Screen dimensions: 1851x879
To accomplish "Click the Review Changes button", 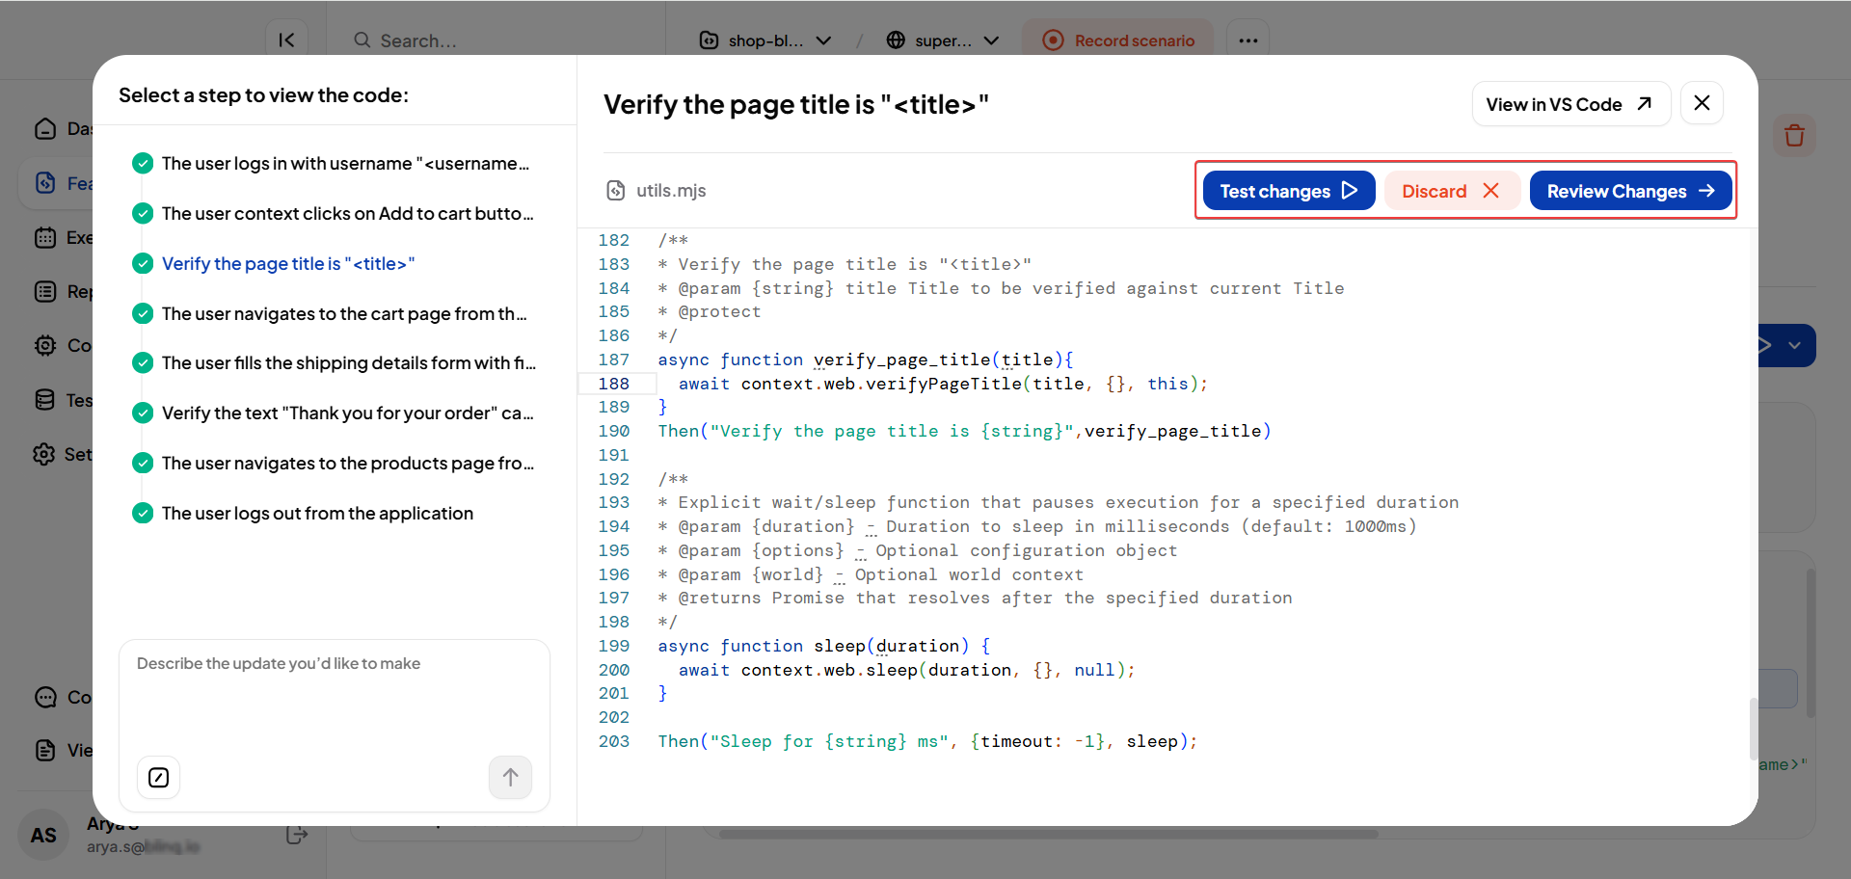I will 1630,191.
